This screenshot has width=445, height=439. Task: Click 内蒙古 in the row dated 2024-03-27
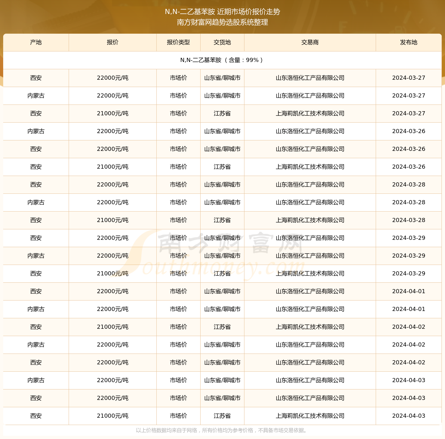[x=36, y=96]
